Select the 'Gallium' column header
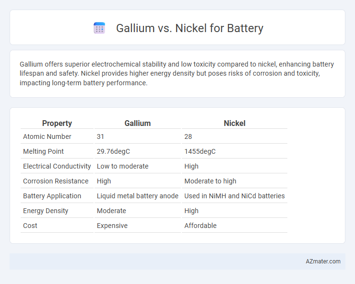Image resolution: width=355 pixels, height=284 pixels. pos(137,123)
